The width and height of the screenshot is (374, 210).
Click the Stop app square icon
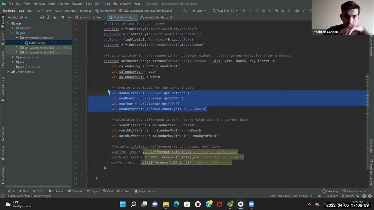(289, 10)
